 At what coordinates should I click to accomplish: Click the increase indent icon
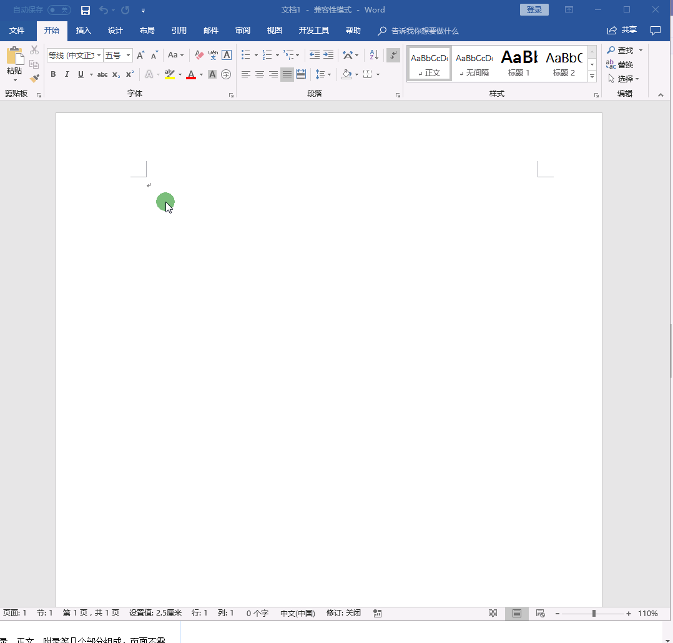328,55
